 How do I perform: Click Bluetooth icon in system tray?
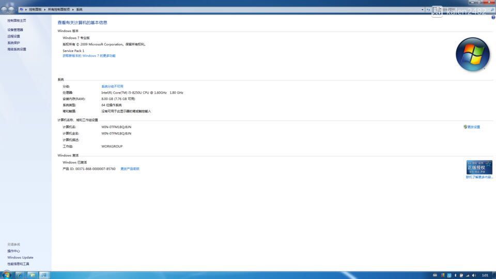pos(456,275)
